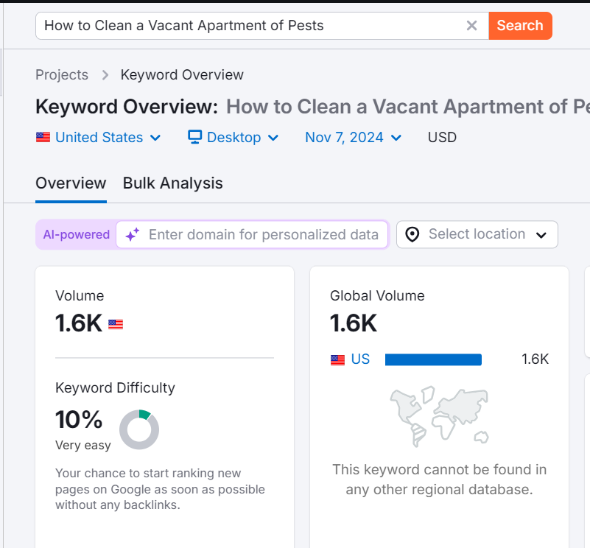Open the Bulk Analysis tab
The image size is (590, 548).
pyautogui.click(x=173, y=183)
